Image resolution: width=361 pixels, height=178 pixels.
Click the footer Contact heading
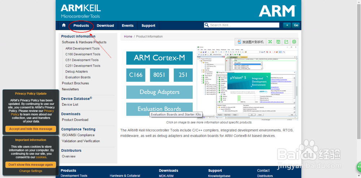tap(264, 170)
